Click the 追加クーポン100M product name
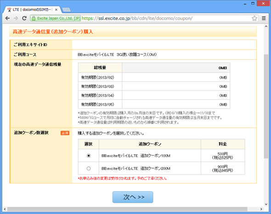 pyautogui.click(x=136, y=156)
